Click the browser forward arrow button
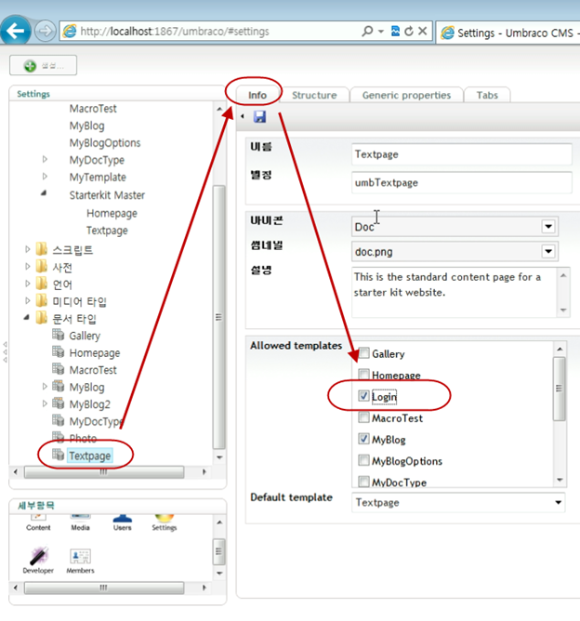This screenshot has width=580, height=621. (x=46, y=31)
